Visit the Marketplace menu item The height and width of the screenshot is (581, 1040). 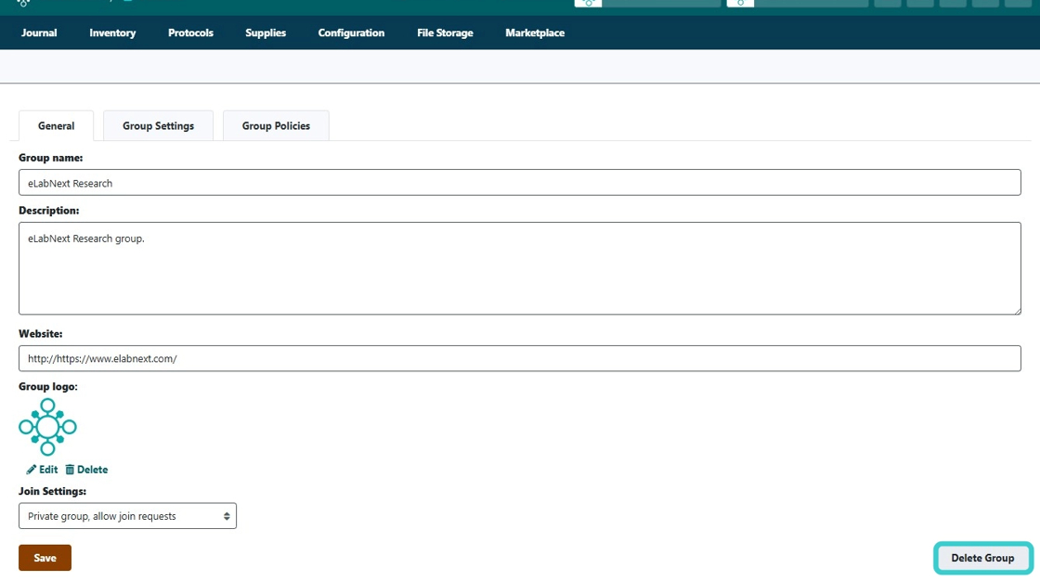tap(535, 32)
